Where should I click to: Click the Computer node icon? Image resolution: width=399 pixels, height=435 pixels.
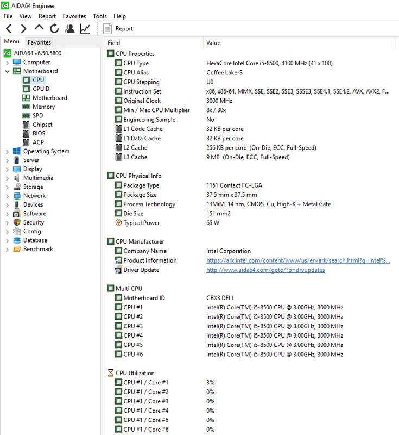point(17,62)
